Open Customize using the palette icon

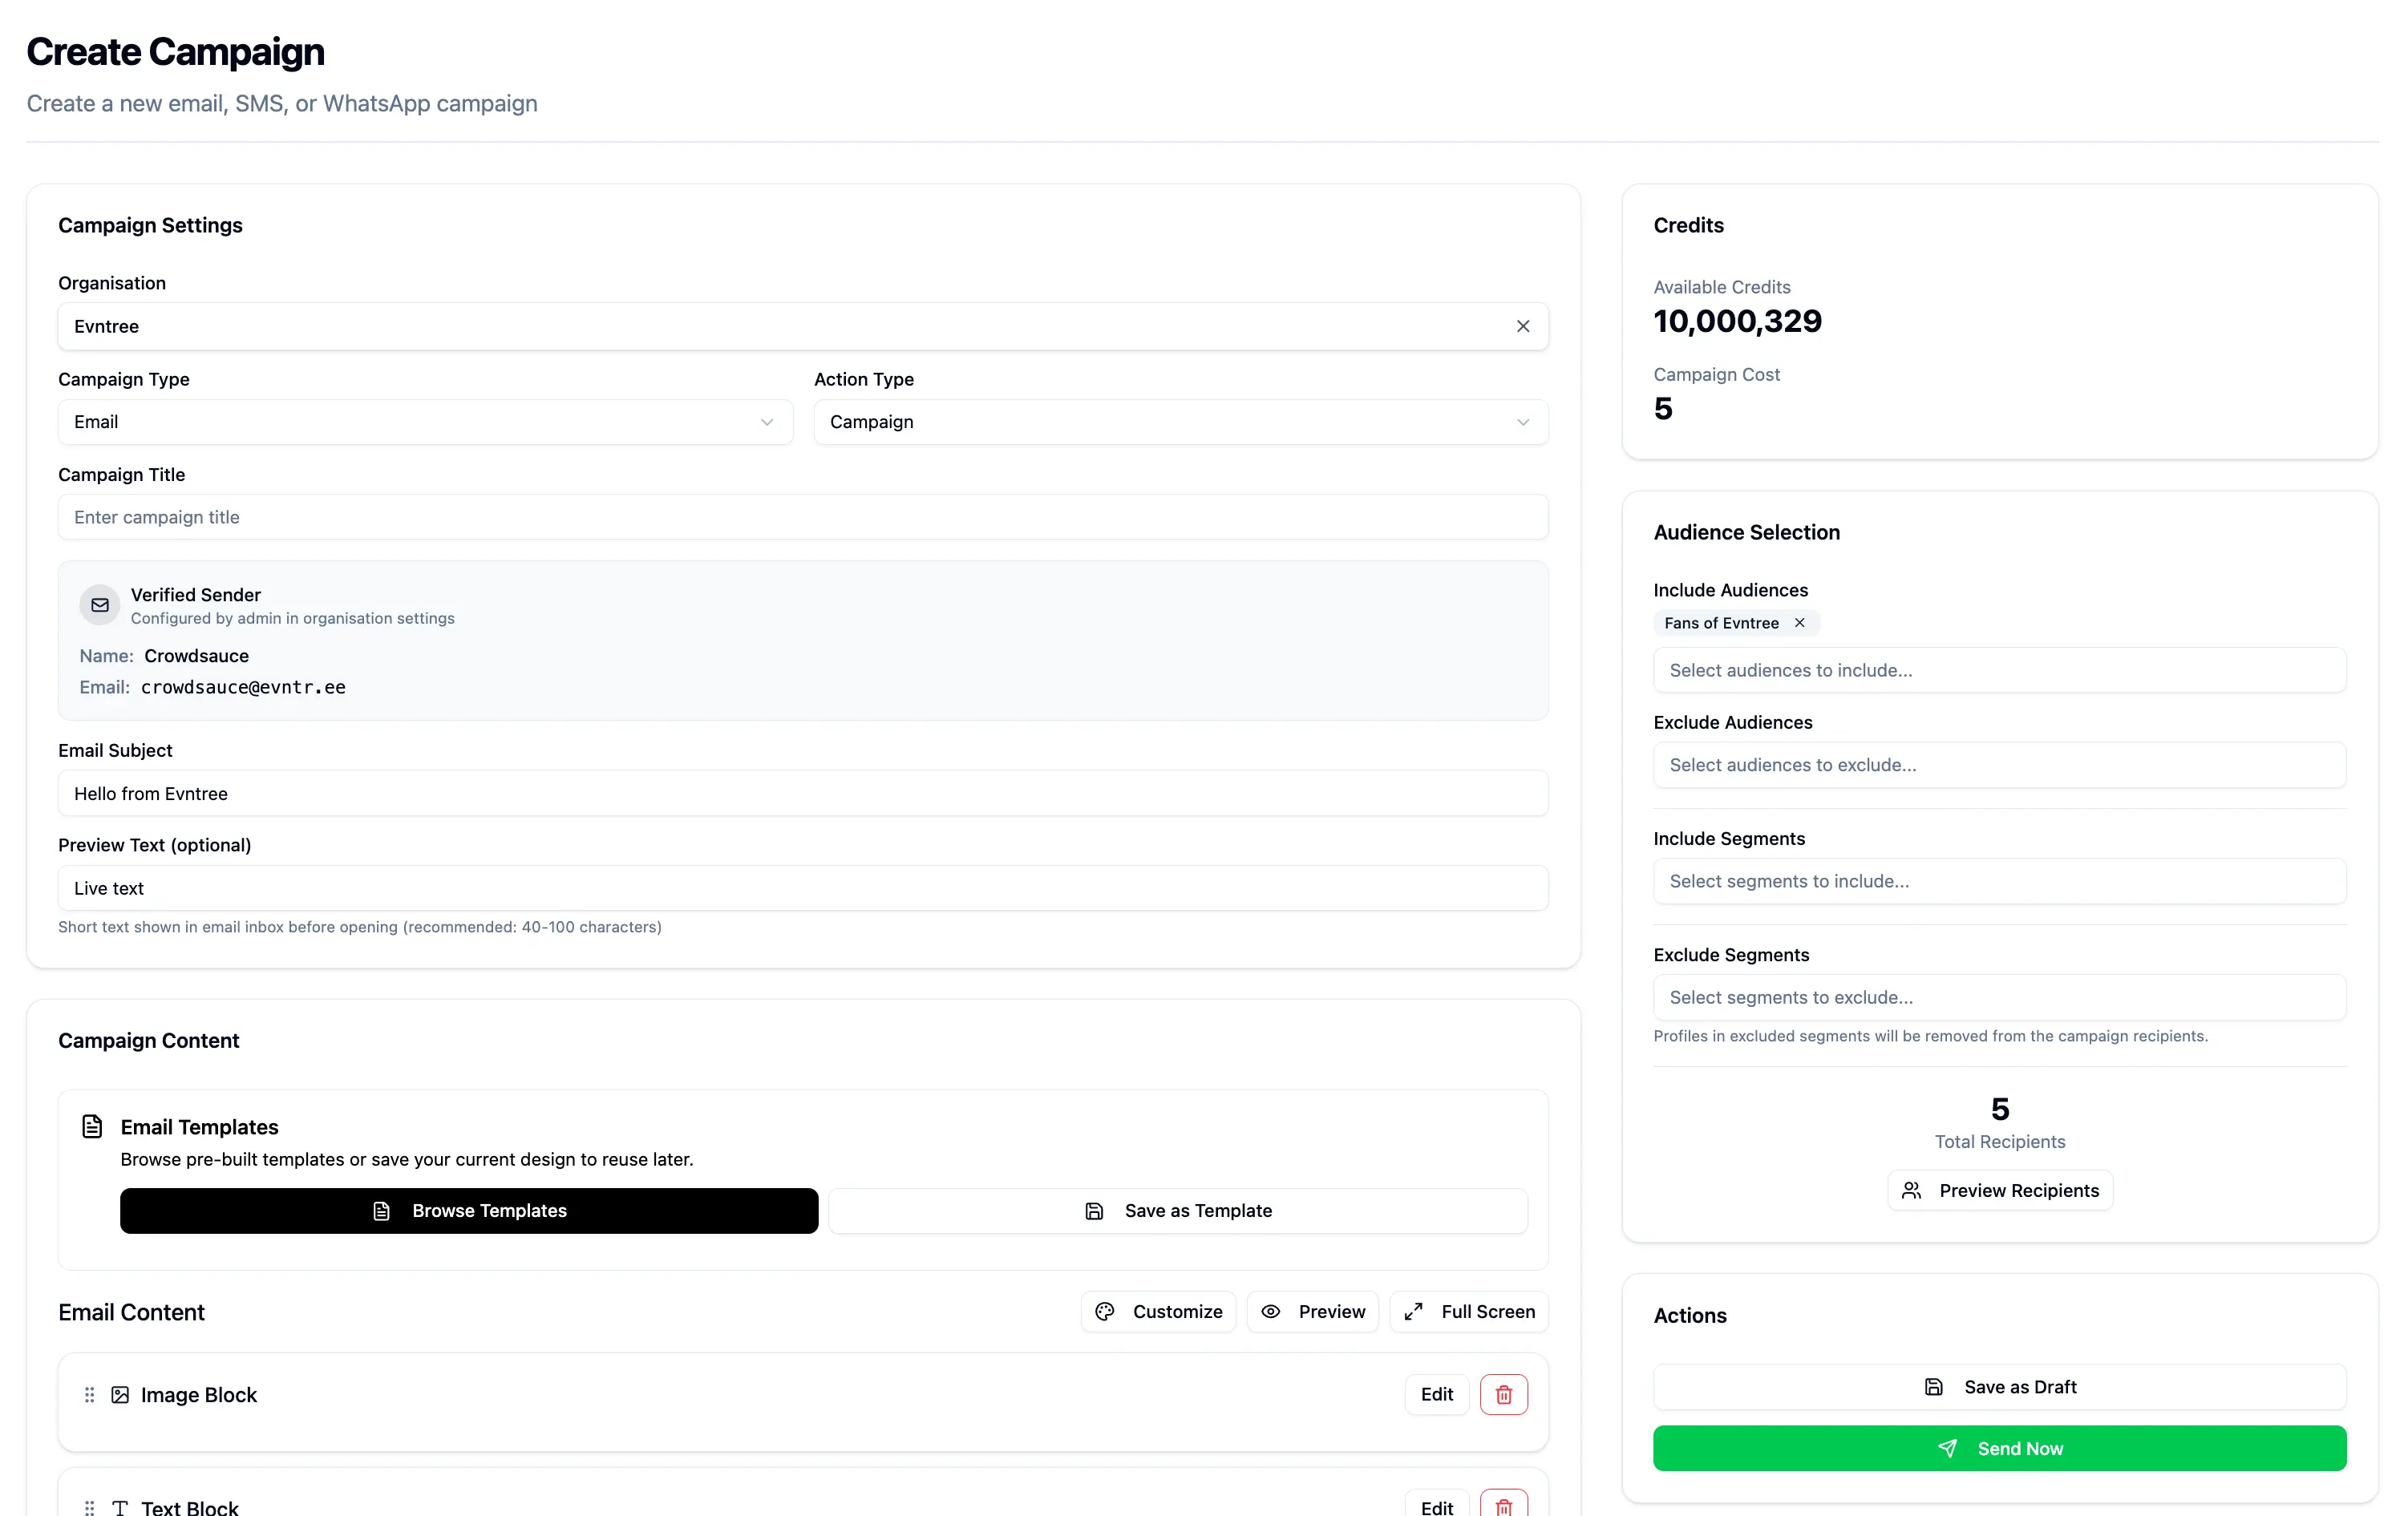coord(1105,1311)
